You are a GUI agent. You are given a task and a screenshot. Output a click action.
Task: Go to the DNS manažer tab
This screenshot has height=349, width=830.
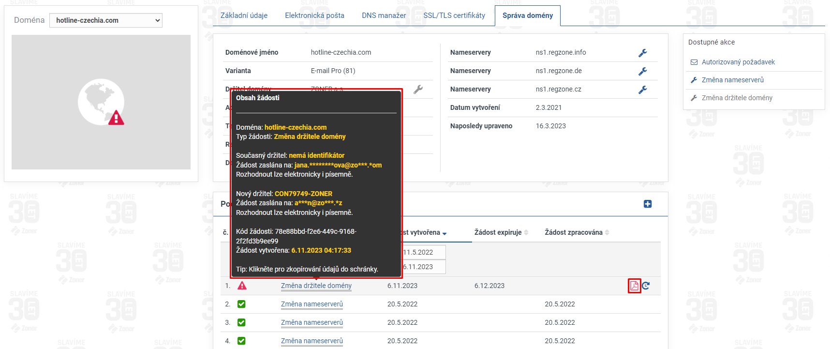384,15
